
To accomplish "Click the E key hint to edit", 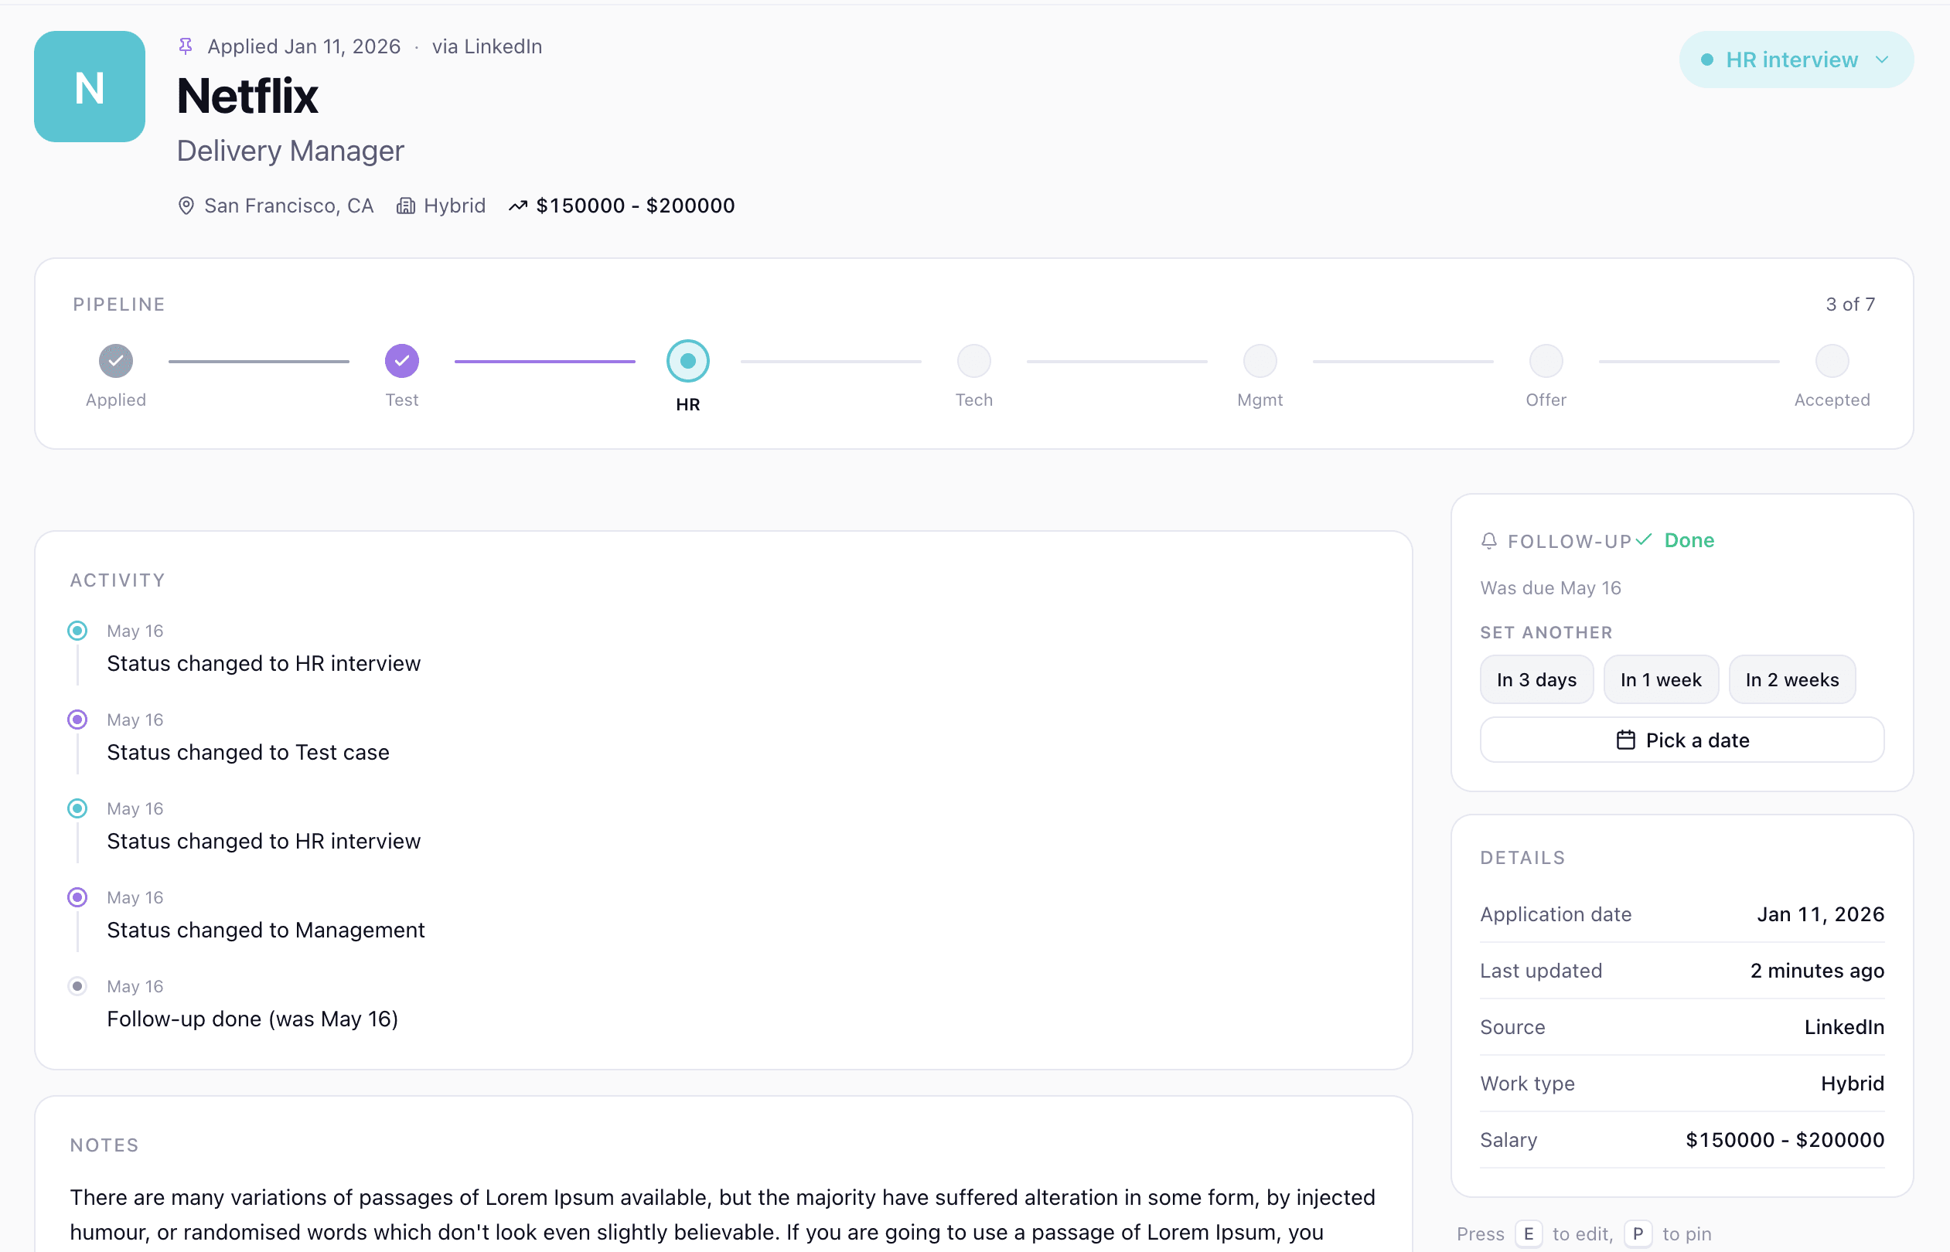I will click(1528, 1234).
